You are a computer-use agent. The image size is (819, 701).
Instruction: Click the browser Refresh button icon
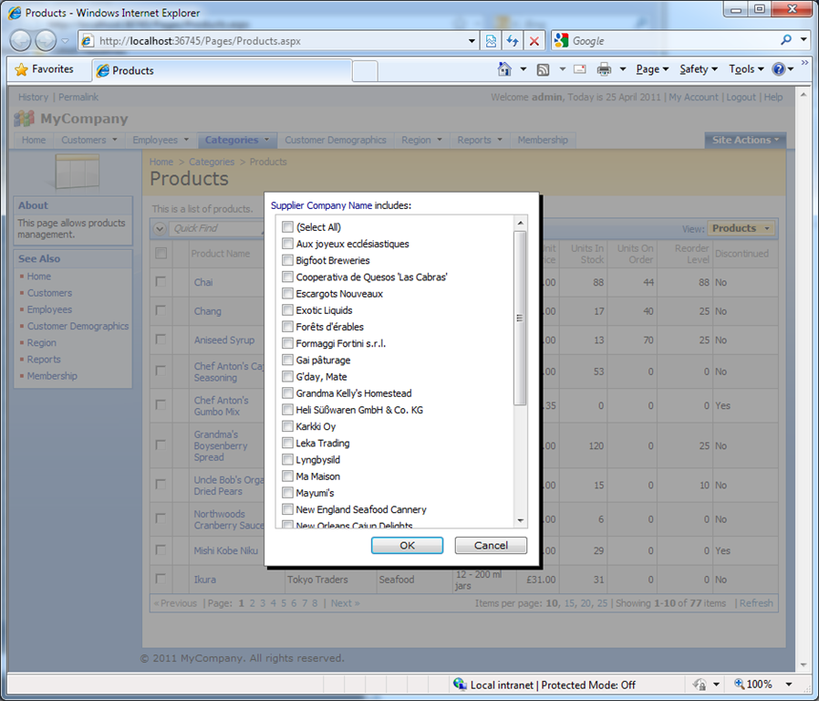tap(512, 41)
